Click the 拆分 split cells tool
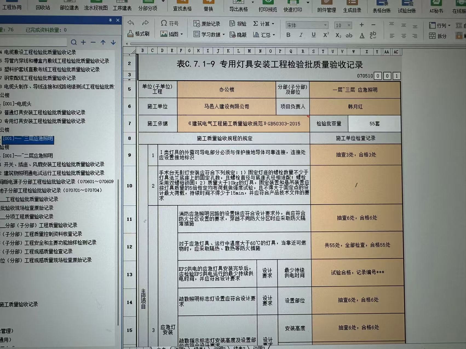The height and width of the screenshot is (349, 466). [438, 36]
